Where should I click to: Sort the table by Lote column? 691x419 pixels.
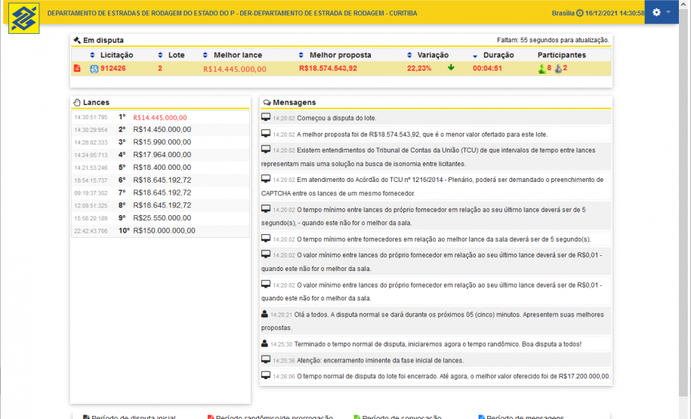[x=175, y=55]
